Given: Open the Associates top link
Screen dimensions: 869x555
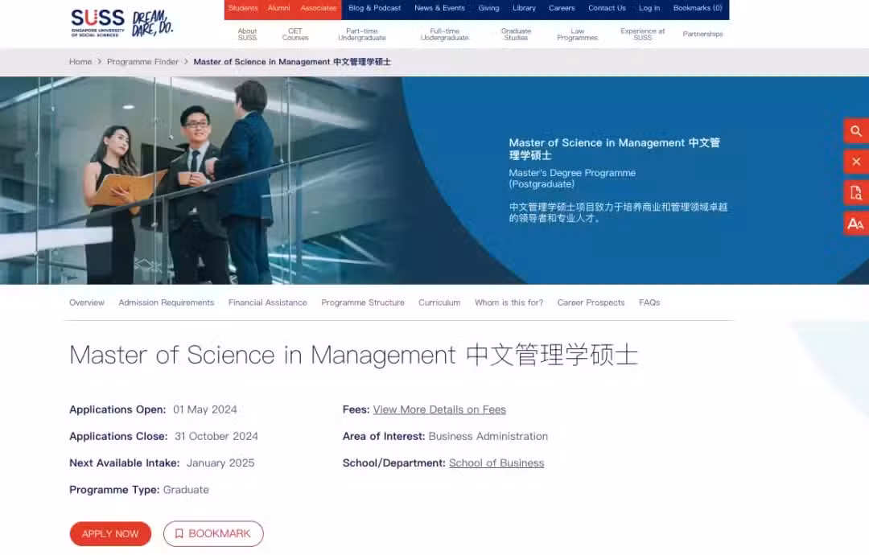Looking at the screenshot, I should [318, 8].
